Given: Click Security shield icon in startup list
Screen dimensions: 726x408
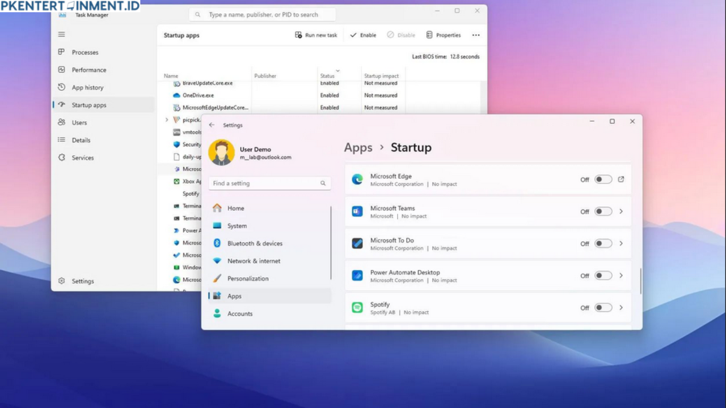Looking at the screenshot, I should (x=177, y=144).
